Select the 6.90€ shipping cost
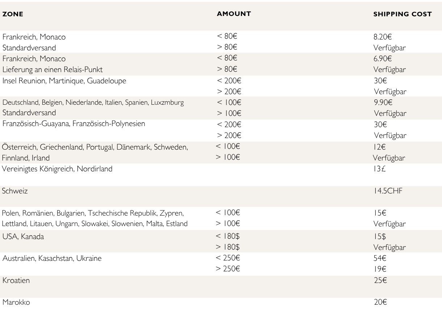 [383, 59]
